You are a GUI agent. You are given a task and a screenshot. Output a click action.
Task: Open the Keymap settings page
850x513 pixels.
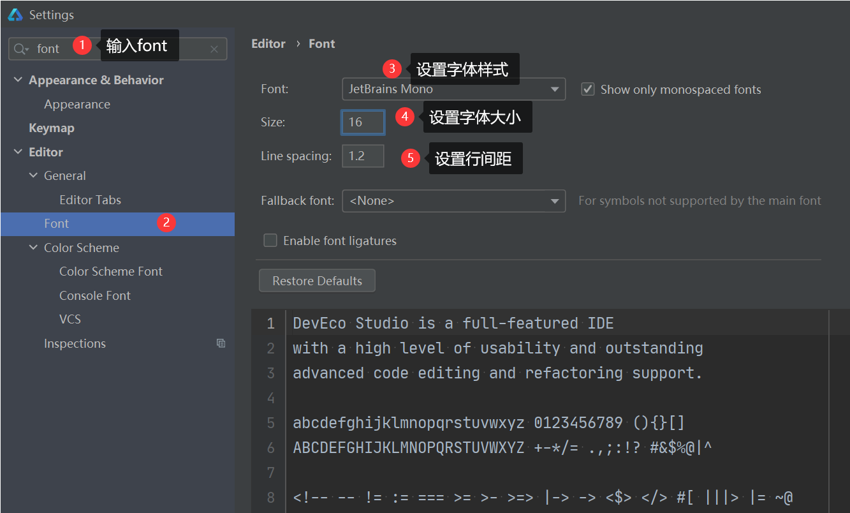pos(52,128)
